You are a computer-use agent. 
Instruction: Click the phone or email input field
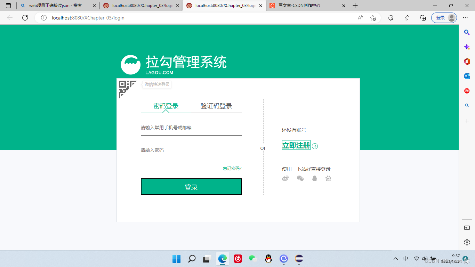pos(191,128)
